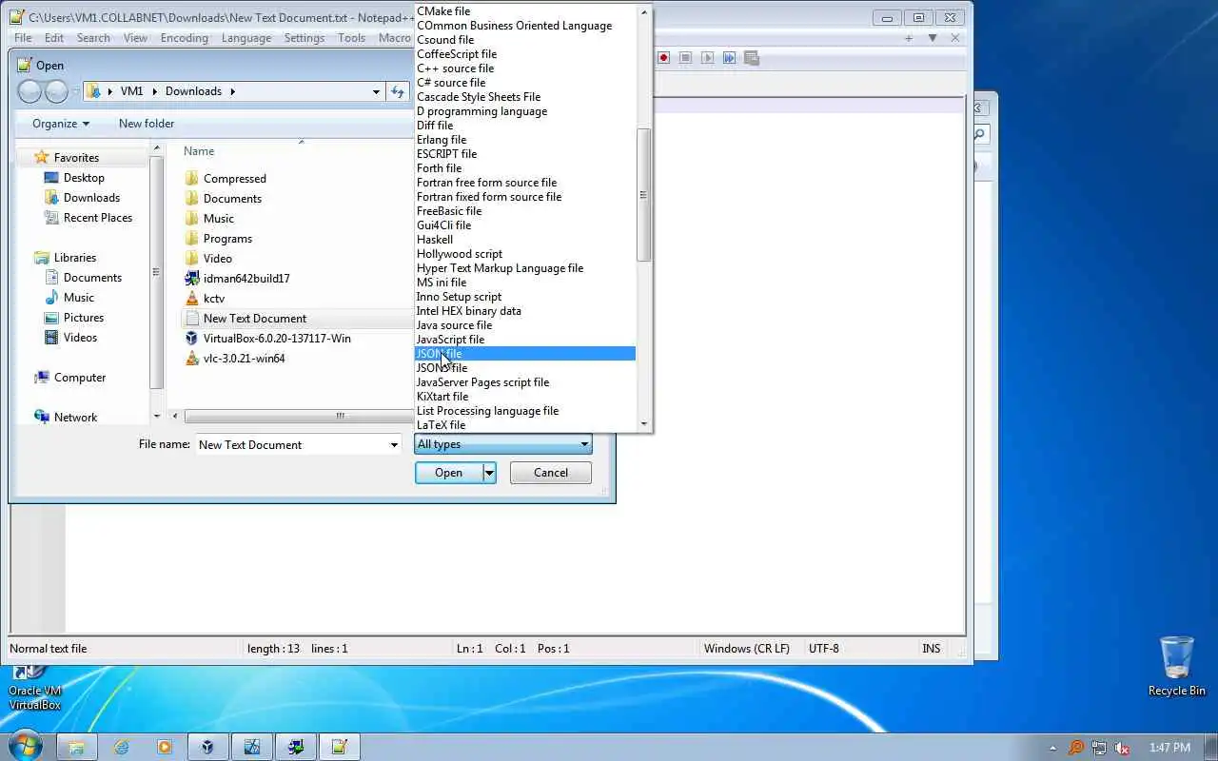
Task: Click the plus icon on Notepad++ menu bar
Action: coord(909,38)
